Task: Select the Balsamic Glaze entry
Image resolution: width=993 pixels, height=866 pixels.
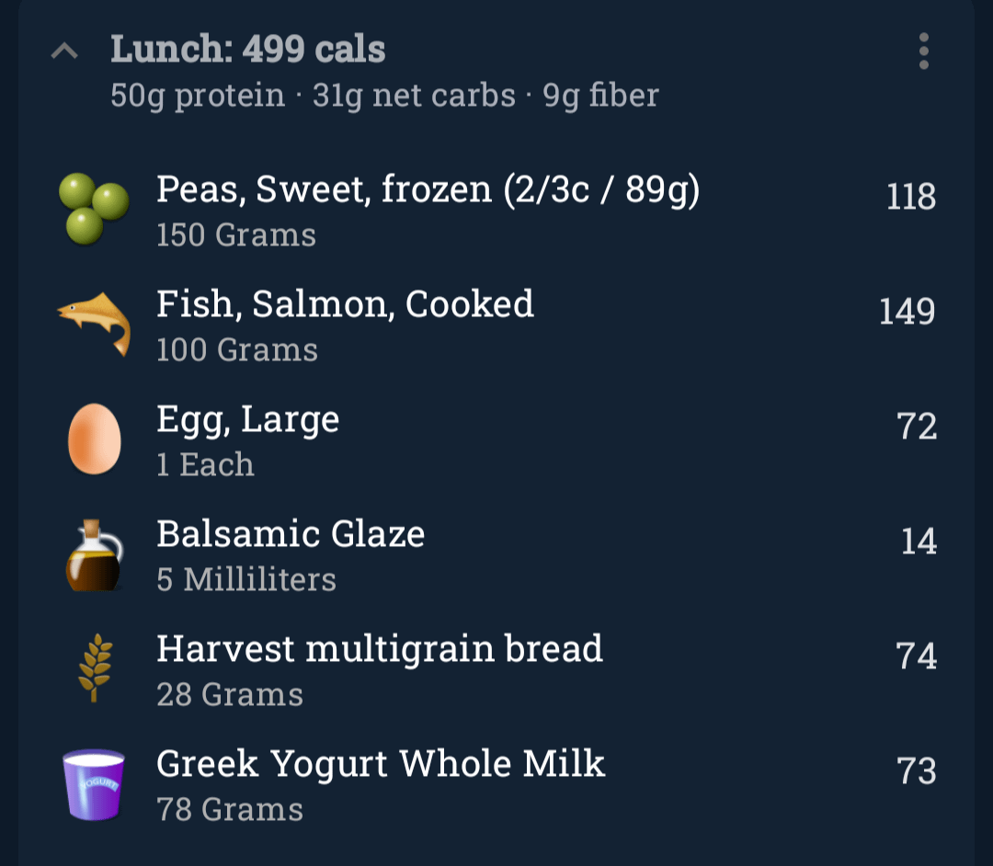Action: tap(291, 534)
